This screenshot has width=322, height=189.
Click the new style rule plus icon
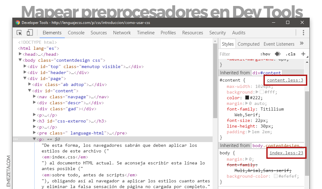(x=303, y=54)
